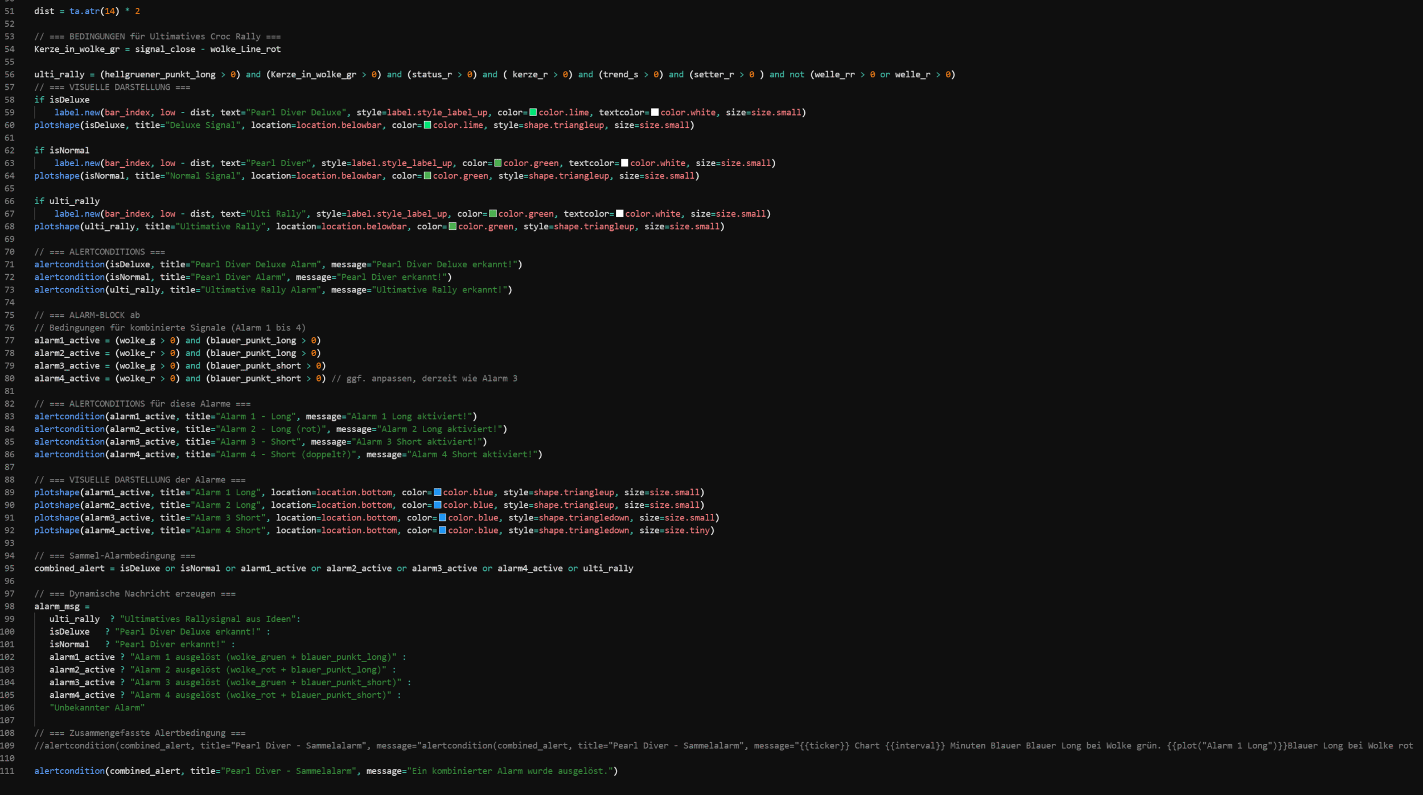Select line number 98 in the gutter
This screenshot has height=795, width=1423.
pyautogui.click(x=10, y=606)
